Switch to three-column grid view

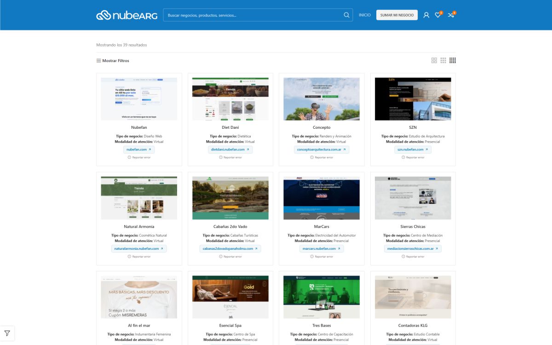[x=443, y=60]
